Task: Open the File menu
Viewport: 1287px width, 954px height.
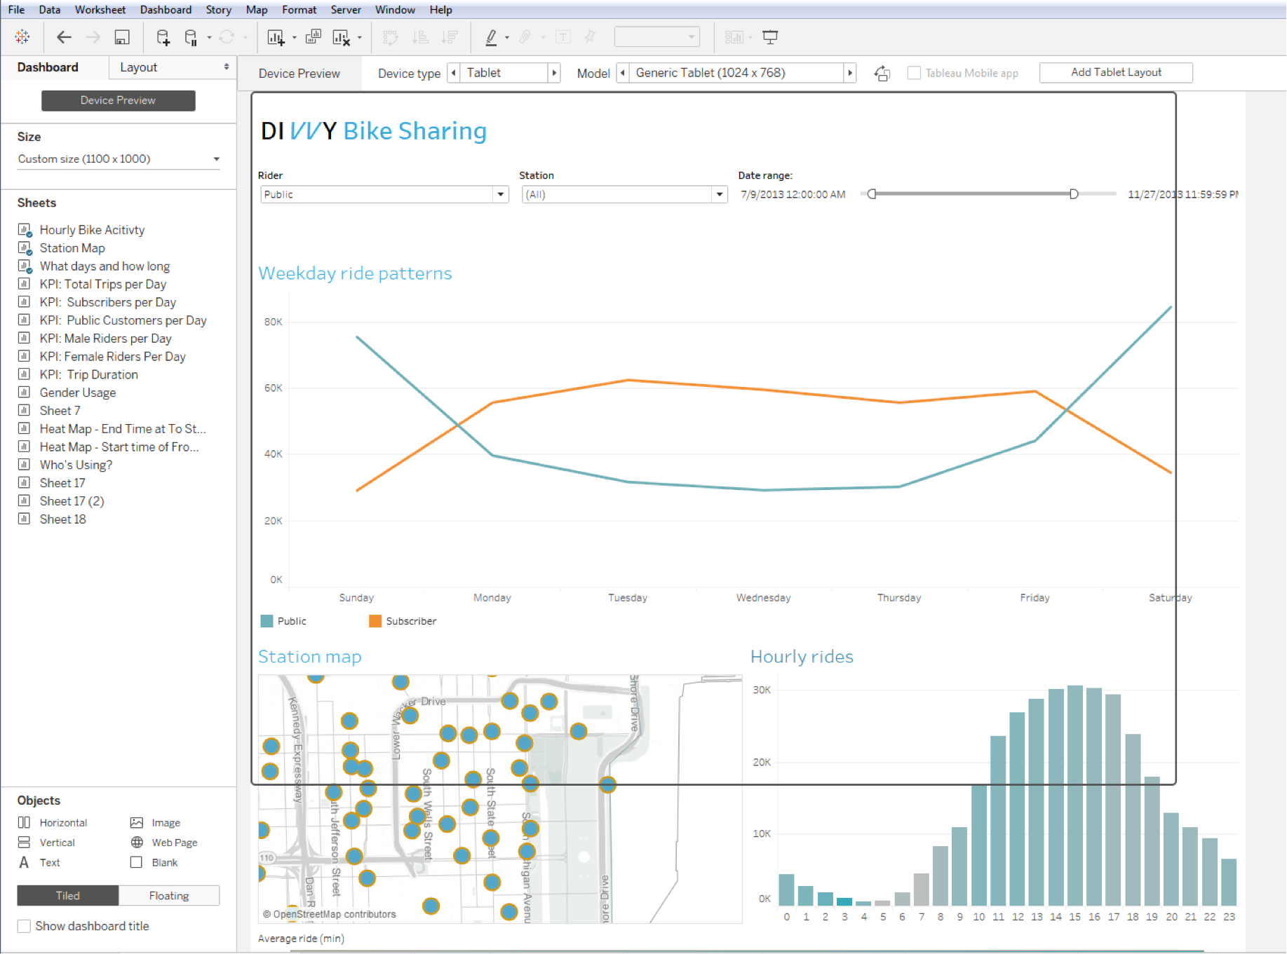Action: [16, 10]
